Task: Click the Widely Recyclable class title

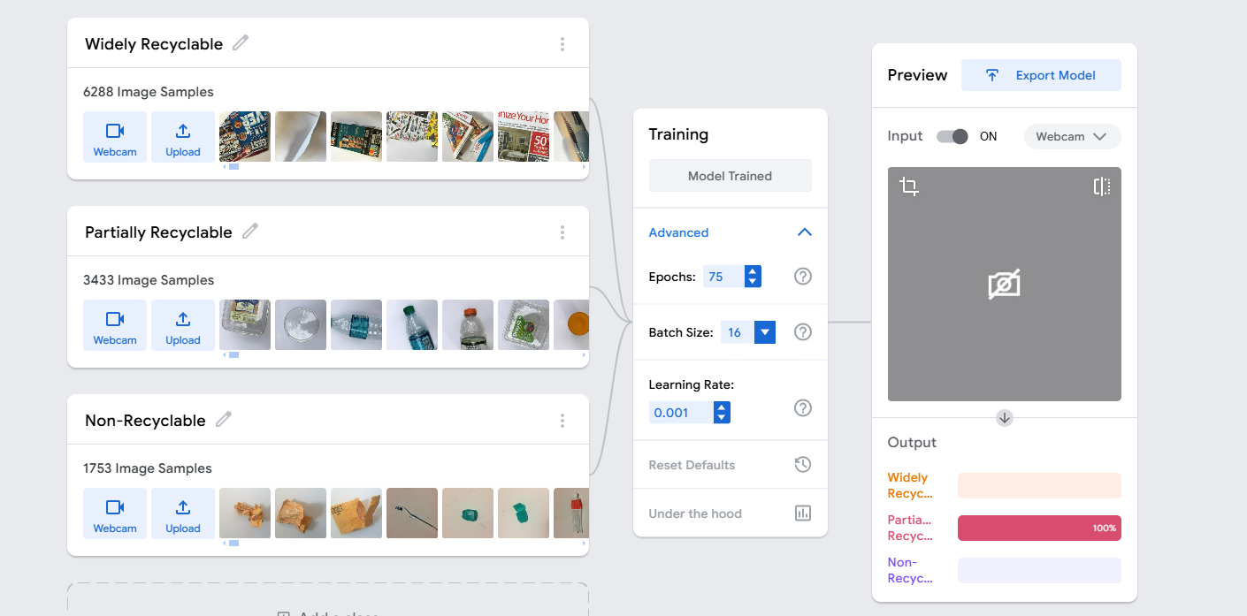Action: click(x=154, y=44)
